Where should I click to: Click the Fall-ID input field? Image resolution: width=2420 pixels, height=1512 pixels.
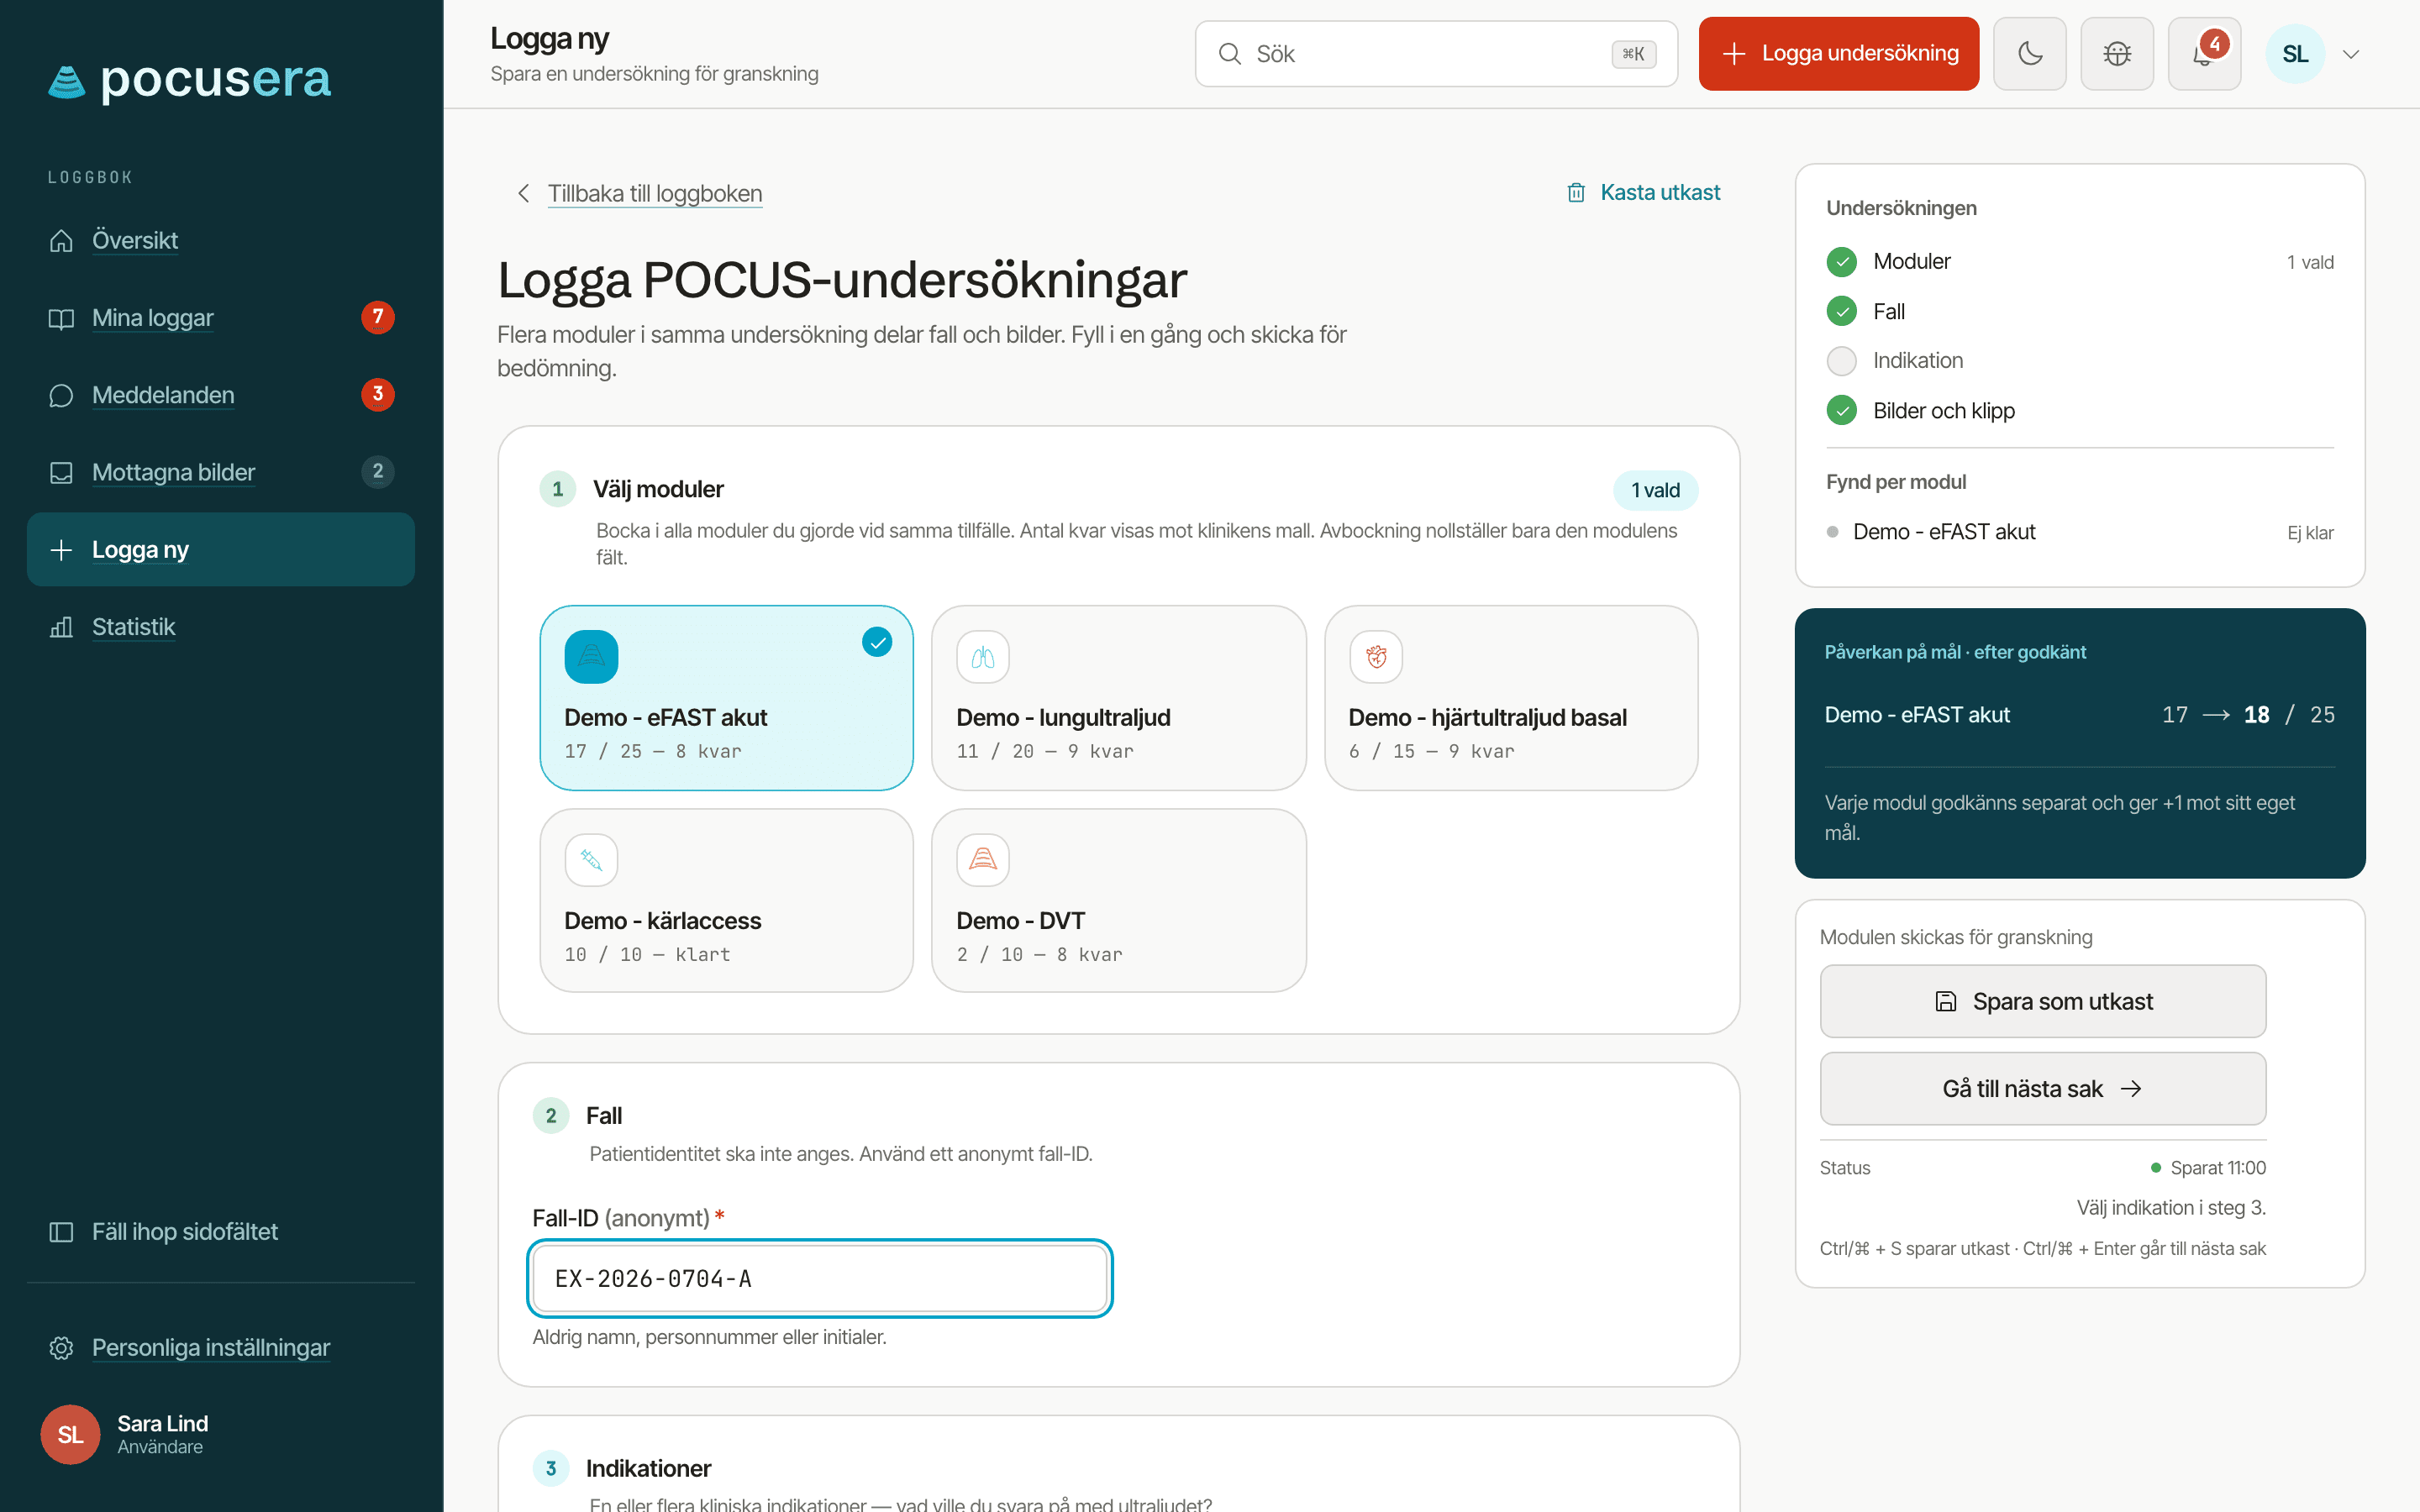(819, 1278)
